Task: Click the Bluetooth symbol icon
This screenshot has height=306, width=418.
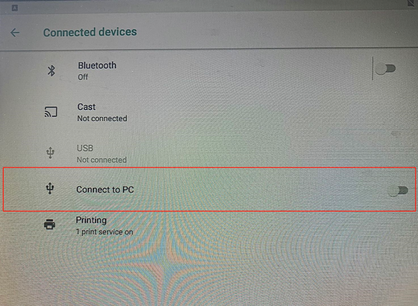Action: click(52, 71)
